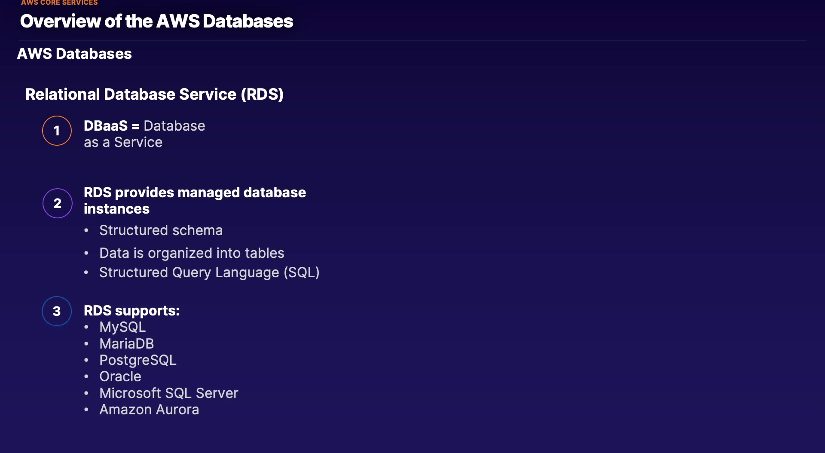Click the divider line below the slide title
The image size is (825, 453).
(412, 41)
